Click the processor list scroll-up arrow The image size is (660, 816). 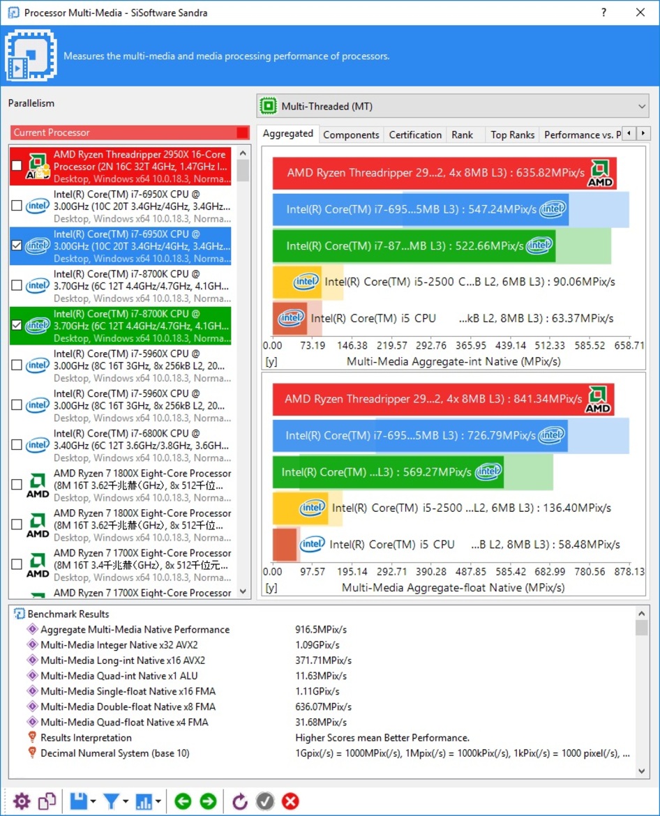[x=243, y=153]
